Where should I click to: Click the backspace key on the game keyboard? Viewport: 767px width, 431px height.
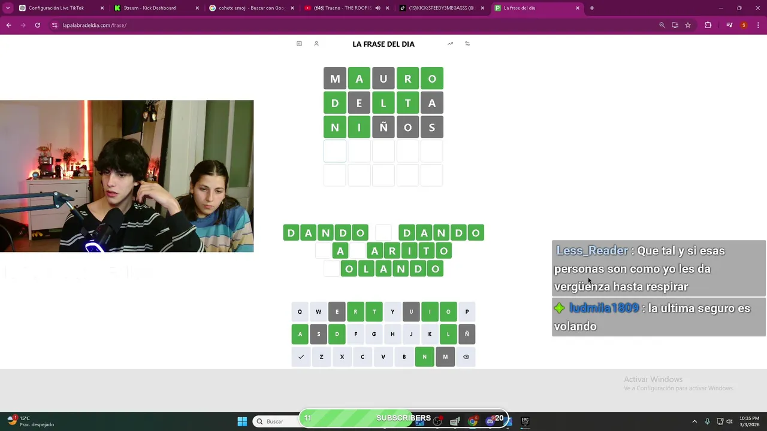tap(466, 357)
